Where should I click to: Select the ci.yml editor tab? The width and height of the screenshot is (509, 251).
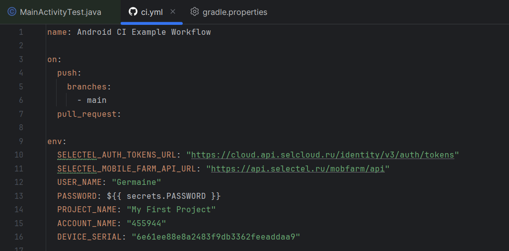[x=151, y=12]
